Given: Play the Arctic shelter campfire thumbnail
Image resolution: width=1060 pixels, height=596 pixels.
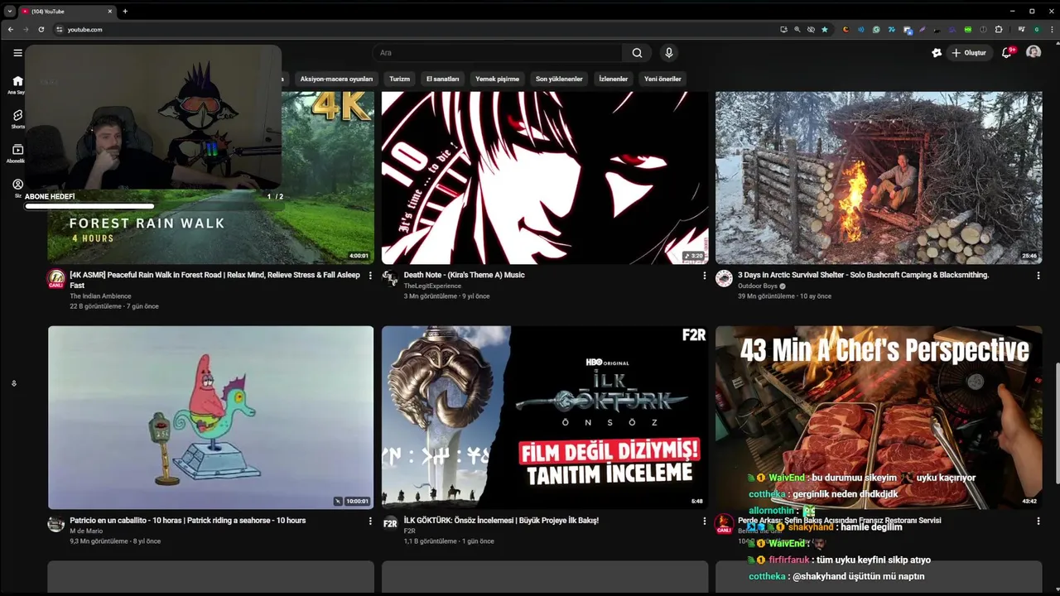Looking at the screenshot, I should 879,177.
